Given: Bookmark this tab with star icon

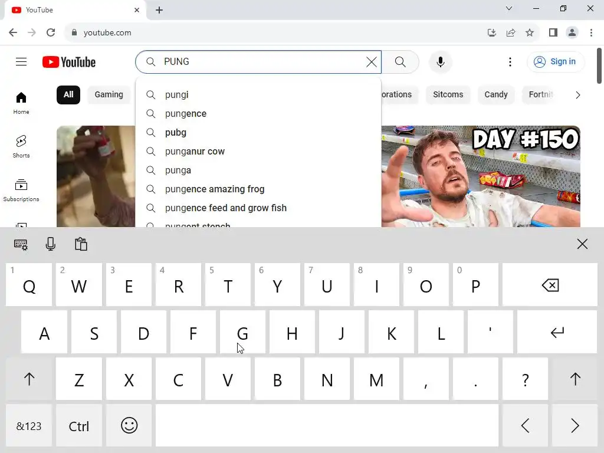Looking at the screenshot, I should [x=530, y=33].
